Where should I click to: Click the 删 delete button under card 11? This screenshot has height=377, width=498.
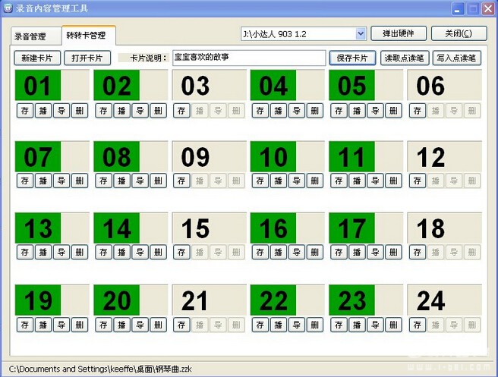(x=393, y=181)
